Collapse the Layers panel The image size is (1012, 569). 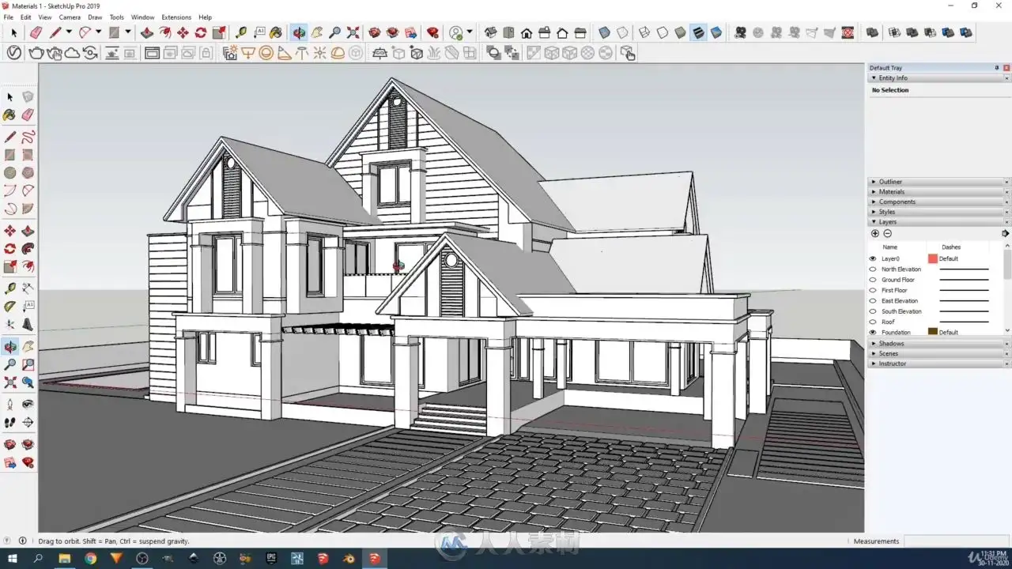click(874, 222)
